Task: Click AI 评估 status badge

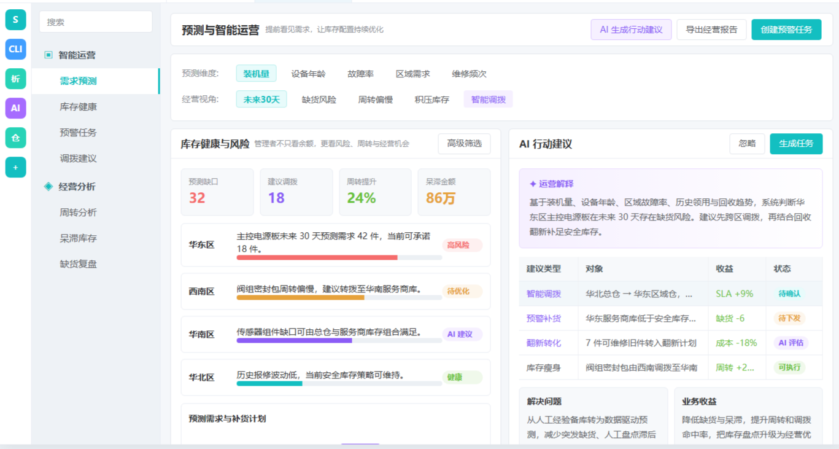Action: coord(791,343)
